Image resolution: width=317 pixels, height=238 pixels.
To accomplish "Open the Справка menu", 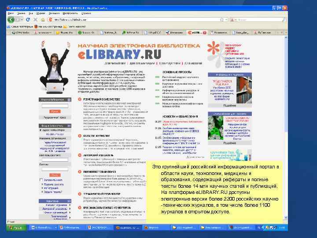I will click(86, 13).
